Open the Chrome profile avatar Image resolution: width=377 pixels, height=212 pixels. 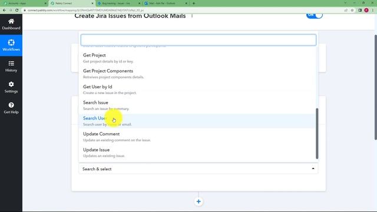pos(366,10)
